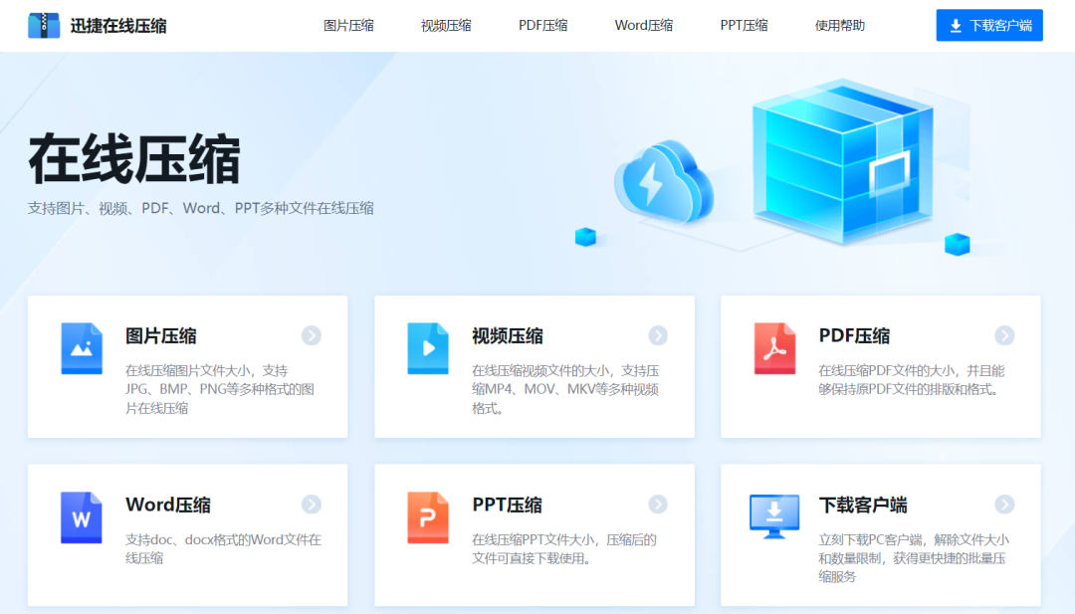
Task: Open the Word压缩 card title
Action: [x=168, y=506]
